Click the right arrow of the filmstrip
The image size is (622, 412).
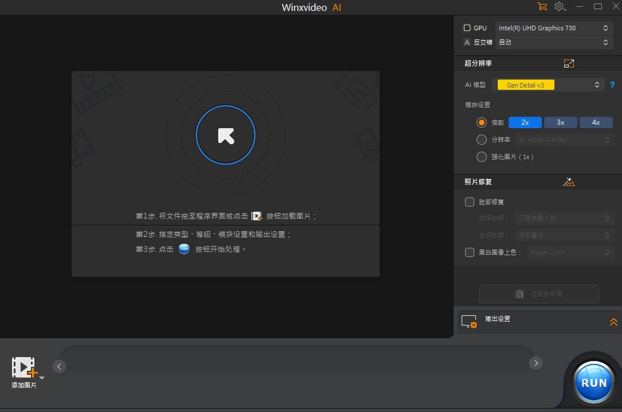(x=535, y=363)
